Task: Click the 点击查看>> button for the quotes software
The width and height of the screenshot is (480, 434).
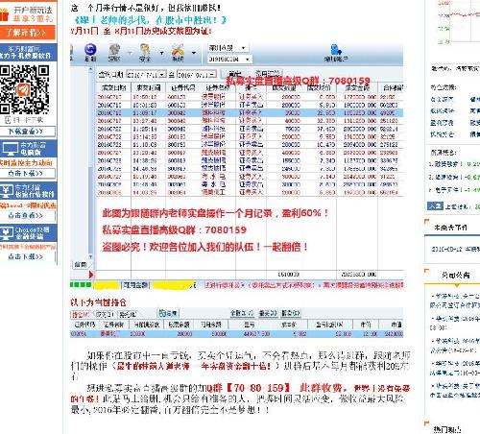Action: (x=27, y=215)
